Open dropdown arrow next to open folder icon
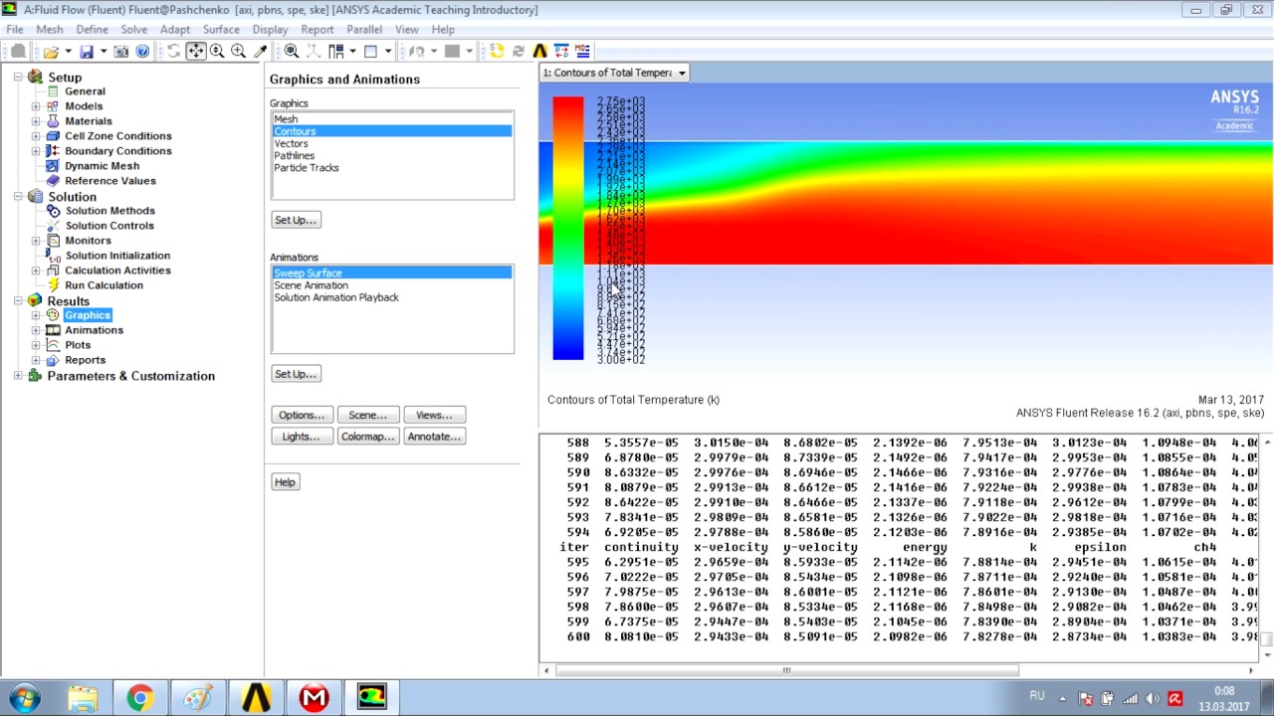The image size is (1274, 716). coord(68,51)
